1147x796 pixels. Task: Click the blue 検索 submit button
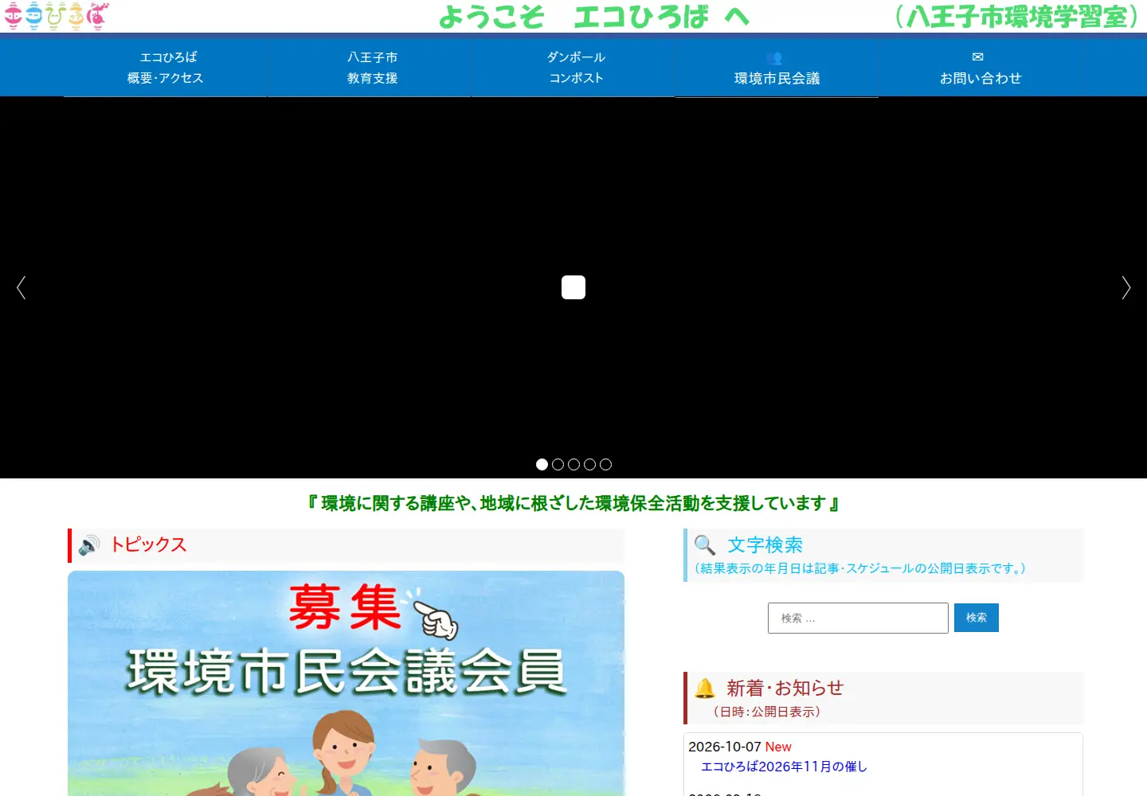977,618
